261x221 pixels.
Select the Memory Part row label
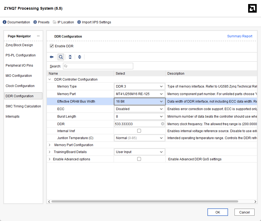tap(66, 94)
